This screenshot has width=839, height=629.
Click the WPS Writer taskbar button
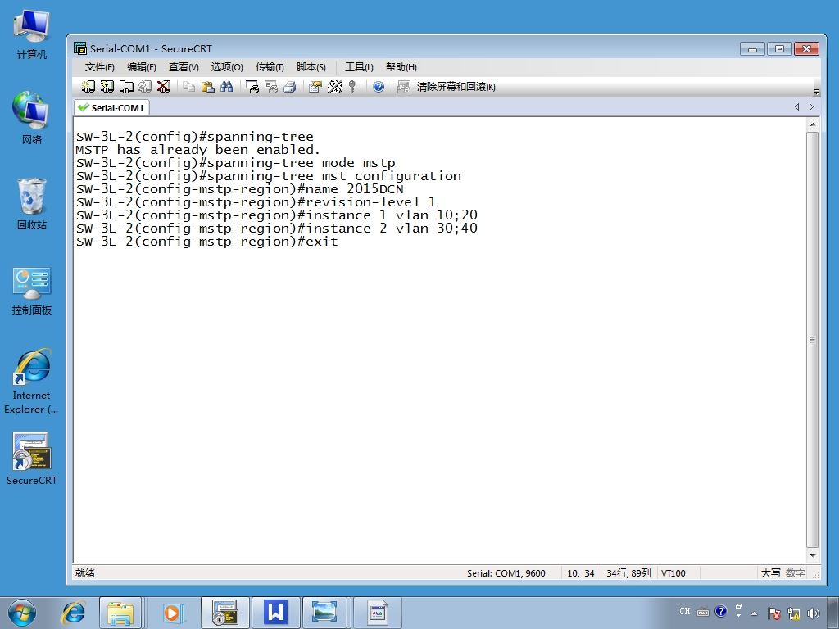pos(275,613)
